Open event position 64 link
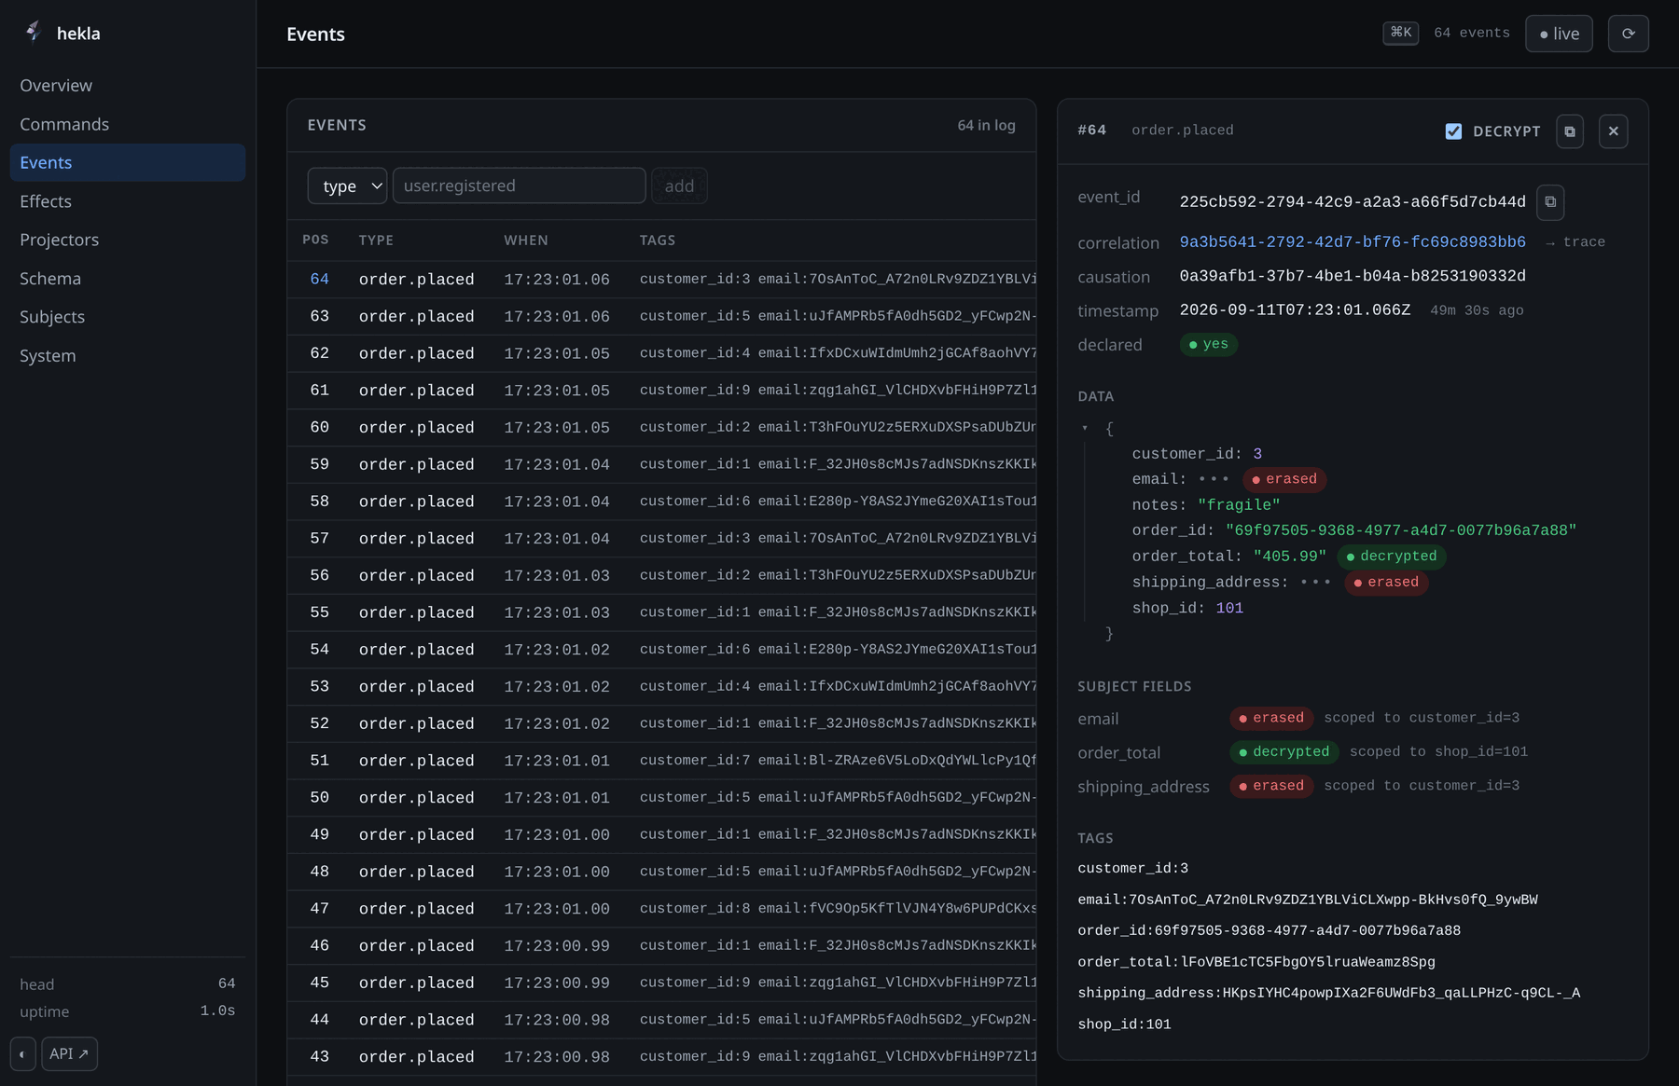 319,280
